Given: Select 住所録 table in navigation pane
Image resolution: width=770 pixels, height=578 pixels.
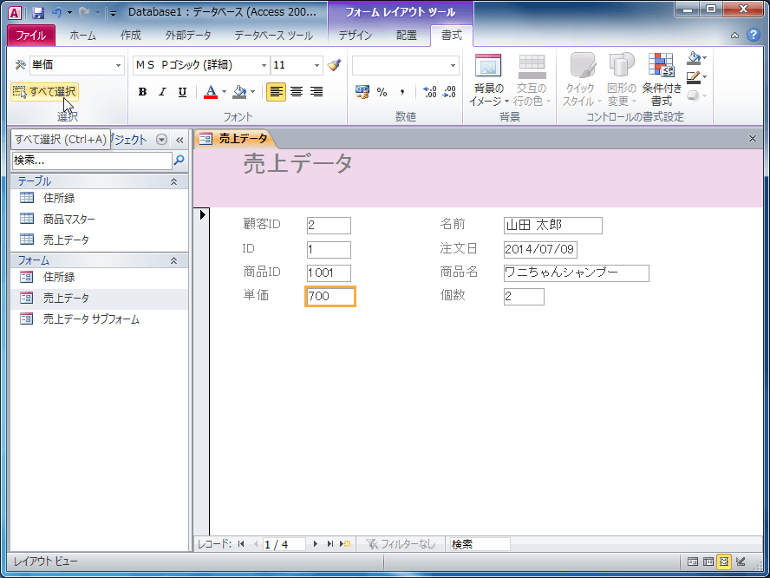Looking at the screenshot, I should [100, 198].
